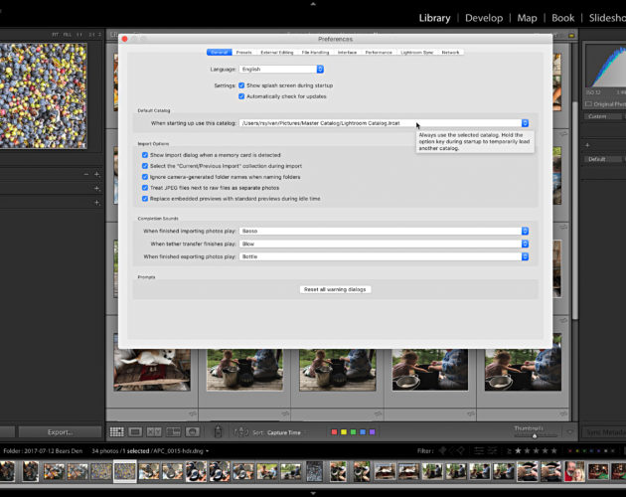Click Reset all warning dialogs button
Viewport: 626px width, 497px height.
pos(335,289)
